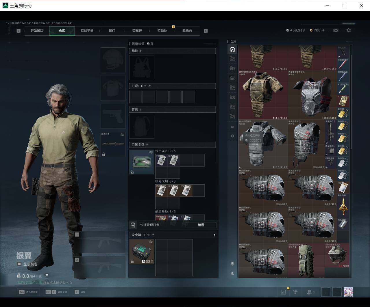This screenshot has height=307, width=370.
Task: Toggle the 显示装备 checkbox
Action: click(19, 264)
